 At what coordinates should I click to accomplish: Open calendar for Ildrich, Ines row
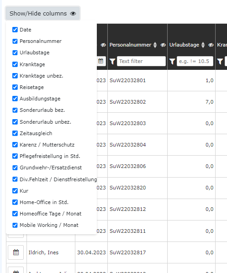(x=16, y=252)
